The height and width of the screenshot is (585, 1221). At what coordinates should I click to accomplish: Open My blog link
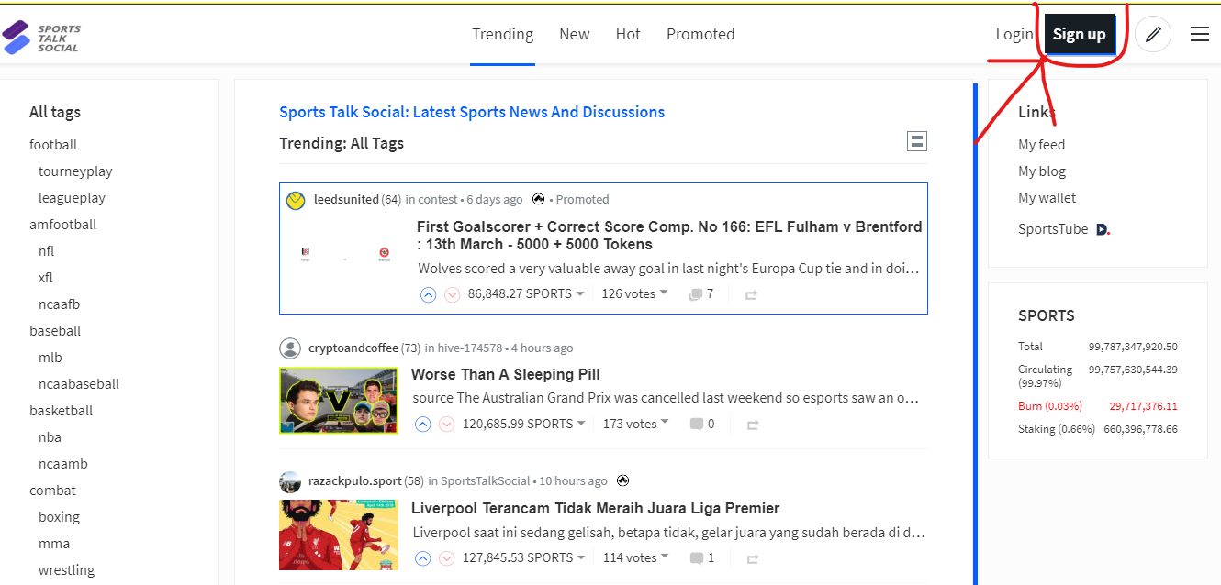coord(1042,171)
